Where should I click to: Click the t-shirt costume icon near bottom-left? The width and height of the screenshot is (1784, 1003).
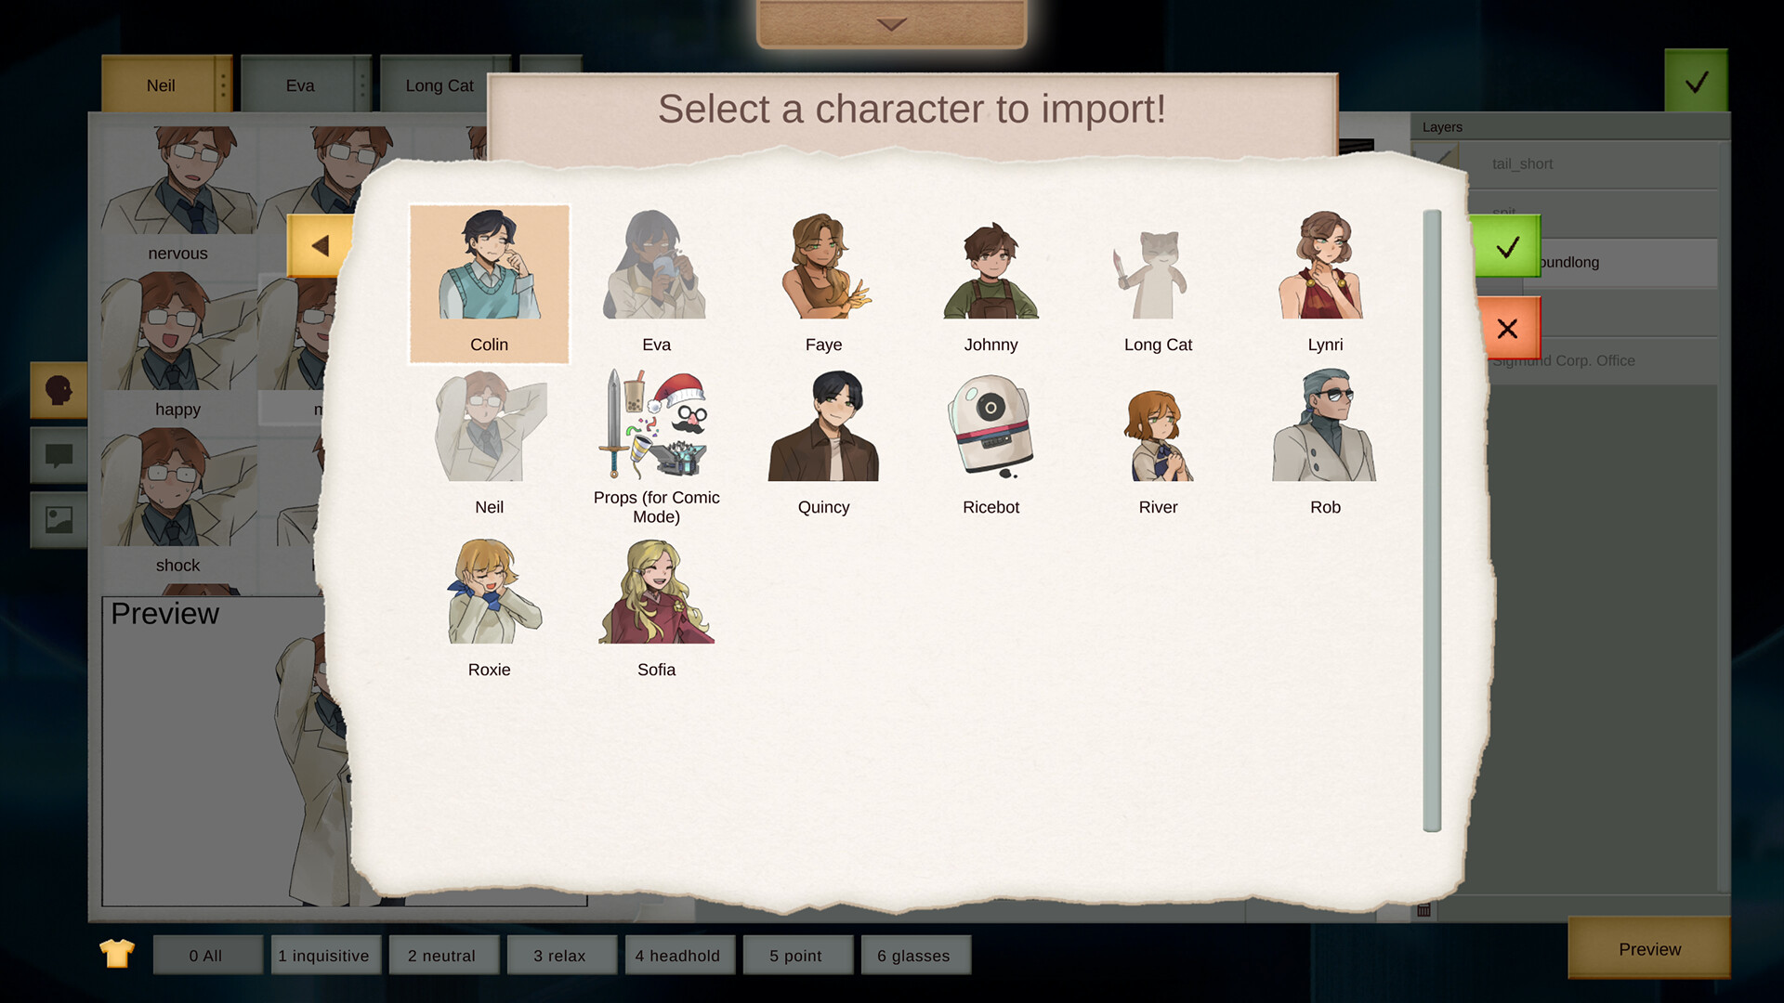pos(115,953)
